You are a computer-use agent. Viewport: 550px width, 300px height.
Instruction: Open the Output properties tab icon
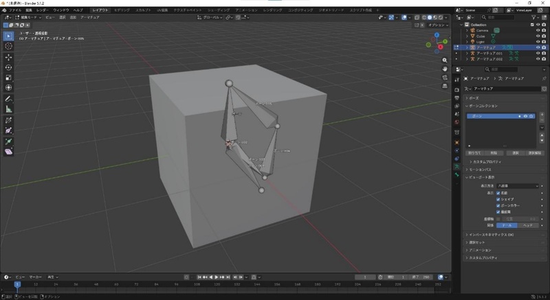(456, 98)
